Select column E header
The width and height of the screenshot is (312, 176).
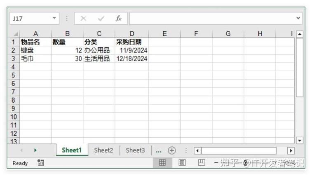164,34
